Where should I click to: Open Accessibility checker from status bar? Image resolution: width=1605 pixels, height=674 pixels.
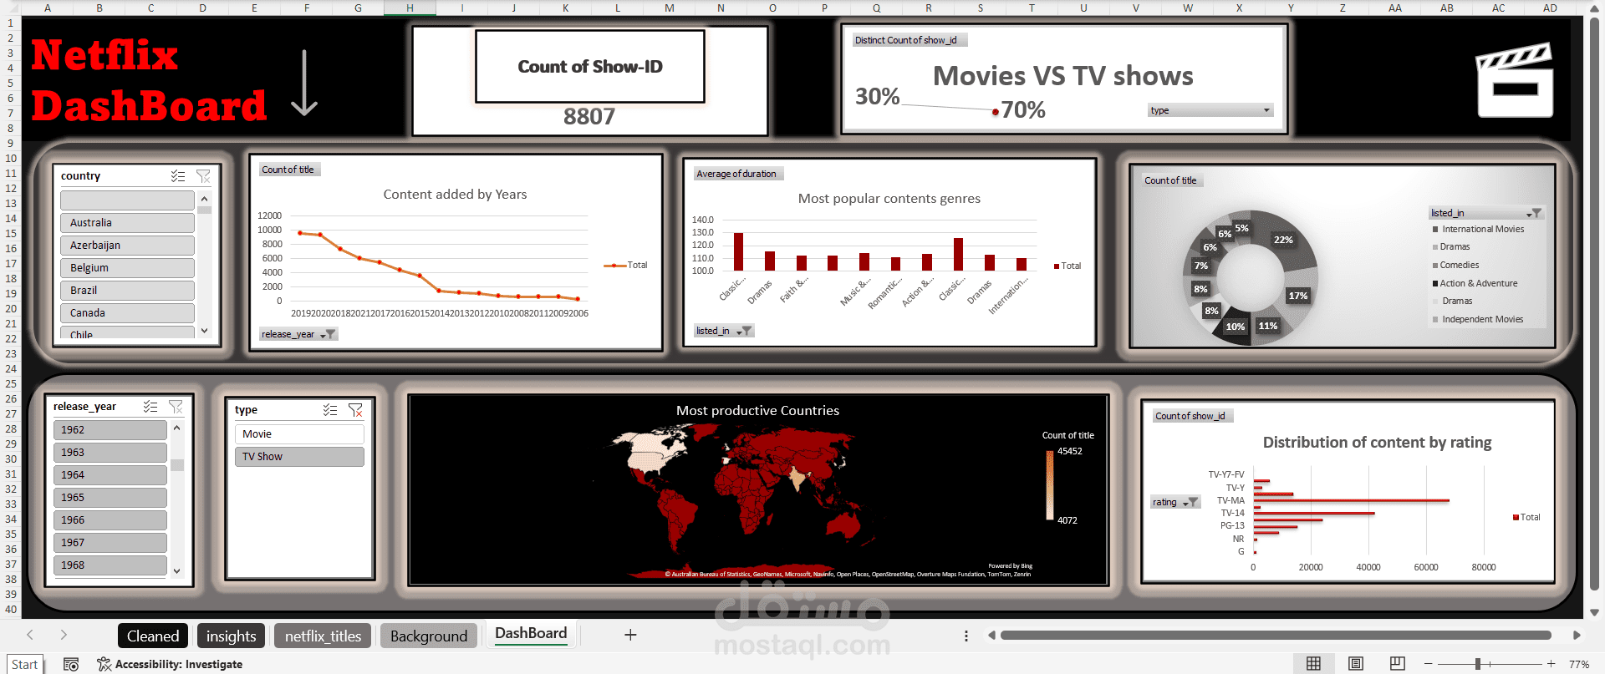(x=170, y=664)
